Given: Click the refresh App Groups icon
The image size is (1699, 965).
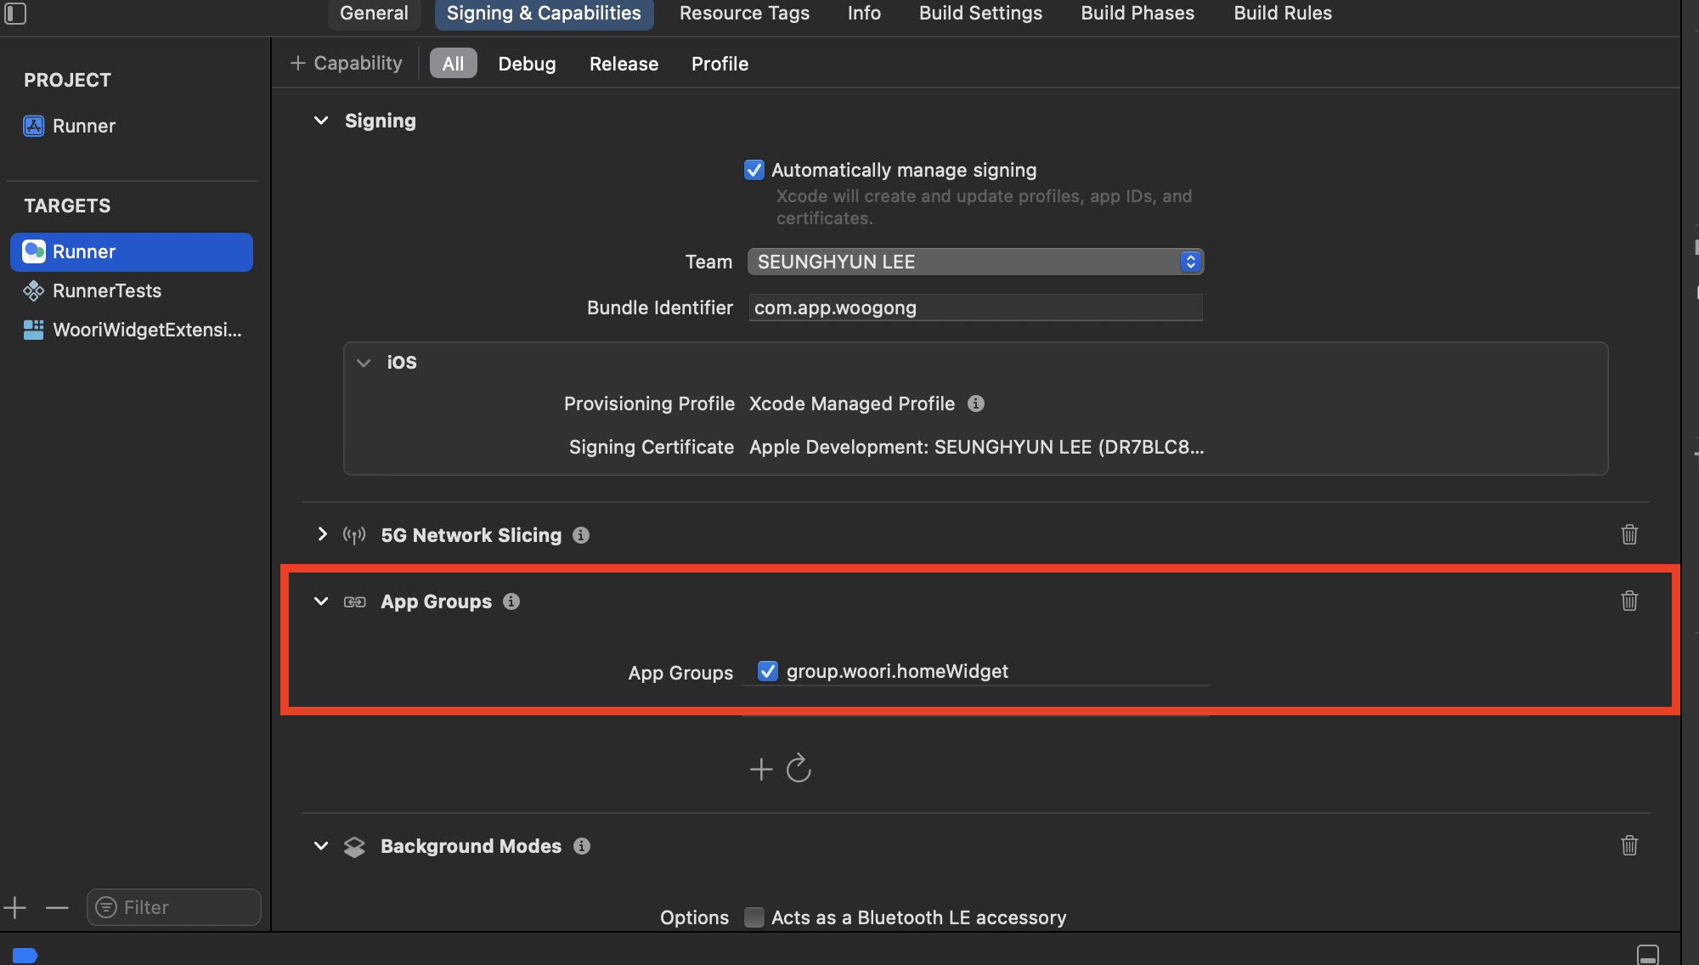Looking at the screenshot, I should (799, 770).
